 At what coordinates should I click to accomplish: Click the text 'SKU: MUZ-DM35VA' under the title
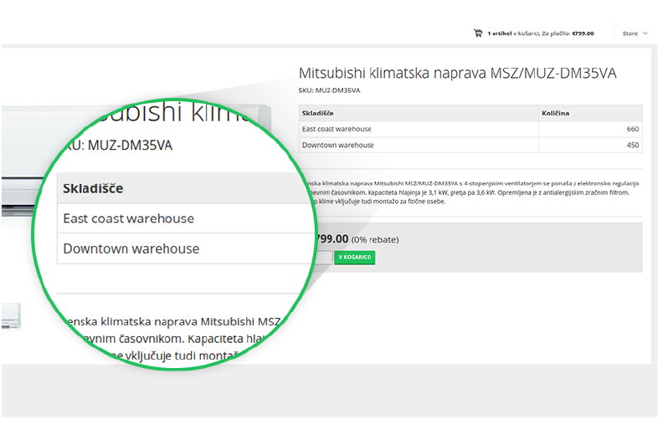330,90
